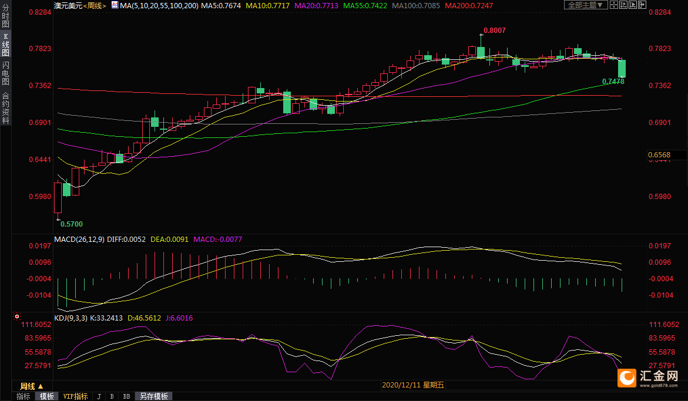Select the K线图 sidebar tab
Viewport: 688px width, 401px height.
(5, 44)
